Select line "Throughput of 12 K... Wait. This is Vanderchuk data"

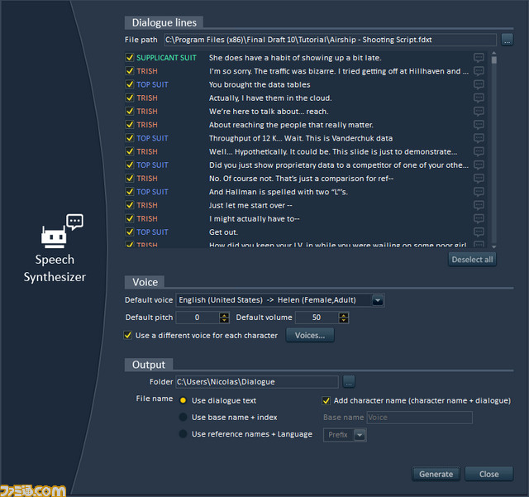(x=301, y=138)
